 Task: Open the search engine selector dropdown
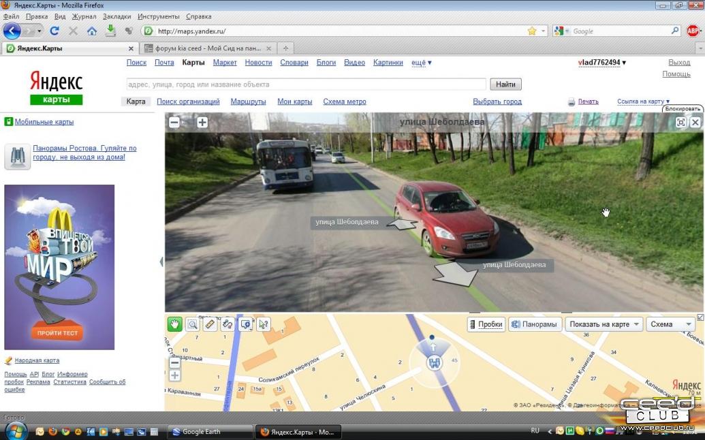pos(561,31)
